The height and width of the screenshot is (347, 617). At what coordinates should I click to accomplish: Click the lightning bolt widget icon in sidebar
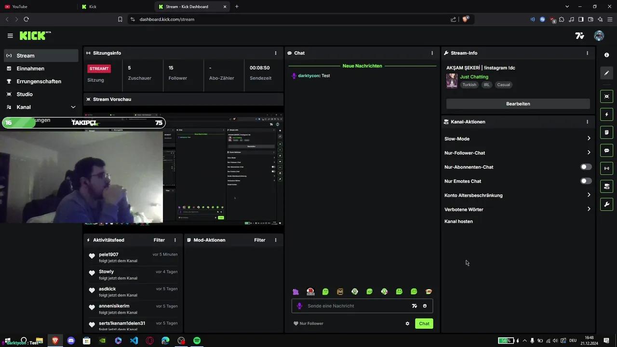click(x=606, y=115)
